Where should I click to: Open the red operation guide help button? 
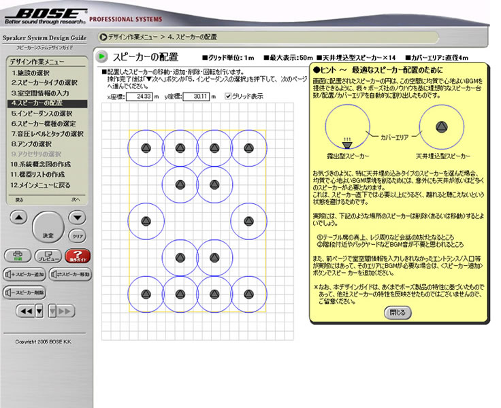(78, 256)
